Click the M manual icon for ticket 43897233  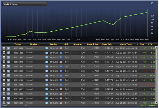(9, 76)
